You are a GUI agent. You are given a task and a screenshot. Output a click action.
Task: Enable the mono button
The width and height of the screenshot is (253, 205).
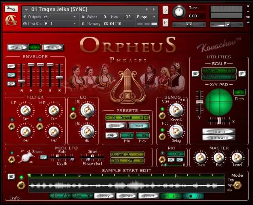point(53,47)
